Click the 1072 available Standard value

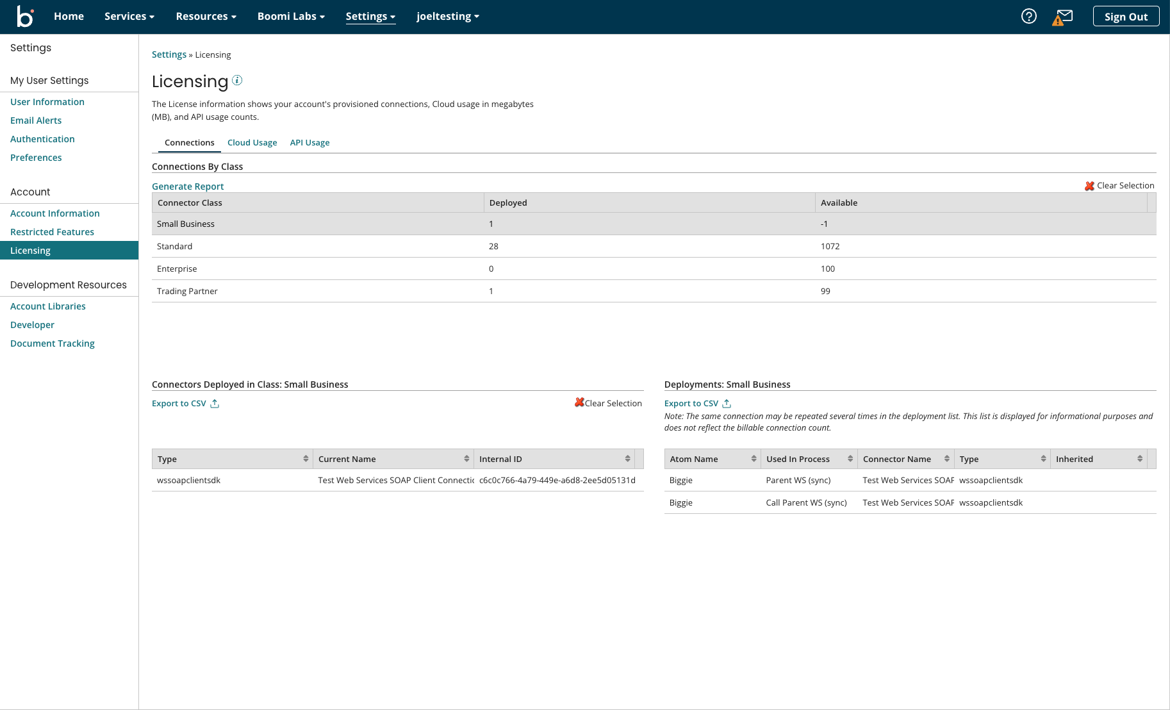pos(830,246)
